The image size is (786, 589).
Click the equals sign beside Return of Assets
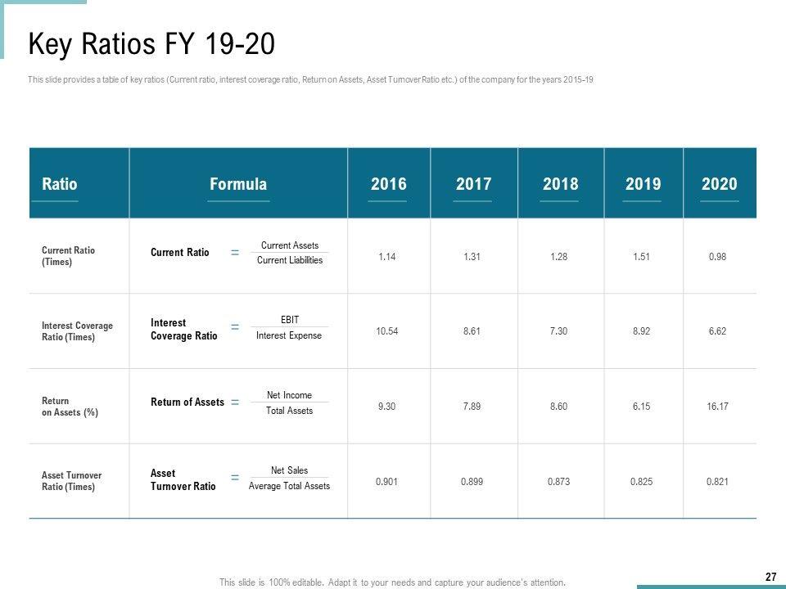(235, 402)
